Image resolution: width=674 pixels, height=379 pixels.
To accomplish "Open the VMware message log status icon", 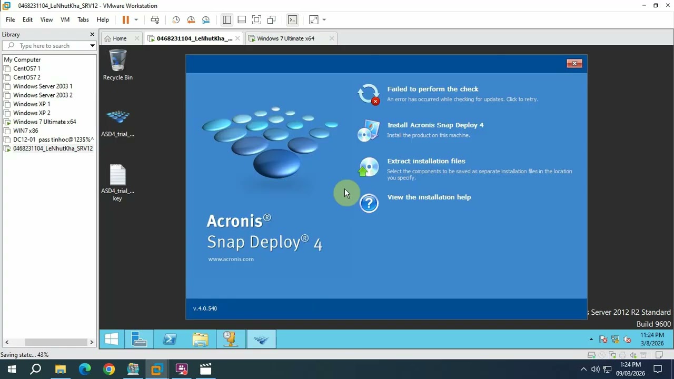I will (660, 355).
